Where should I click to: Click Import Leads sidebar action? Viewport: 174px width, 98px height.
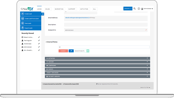[x=31, y=28]
